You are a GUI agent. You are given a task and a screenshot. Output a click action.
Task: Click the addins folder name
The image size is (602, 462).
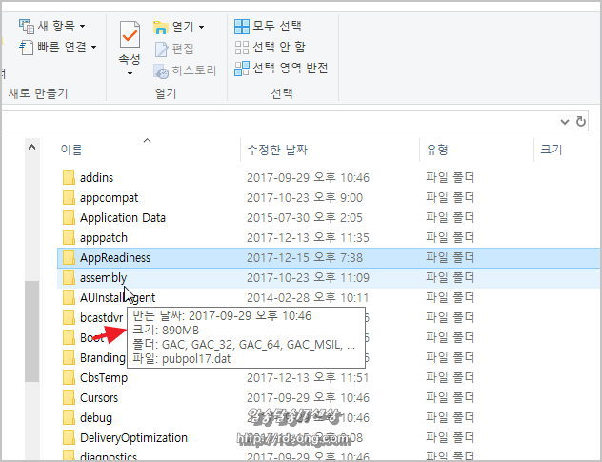click(x=97, y=178)
